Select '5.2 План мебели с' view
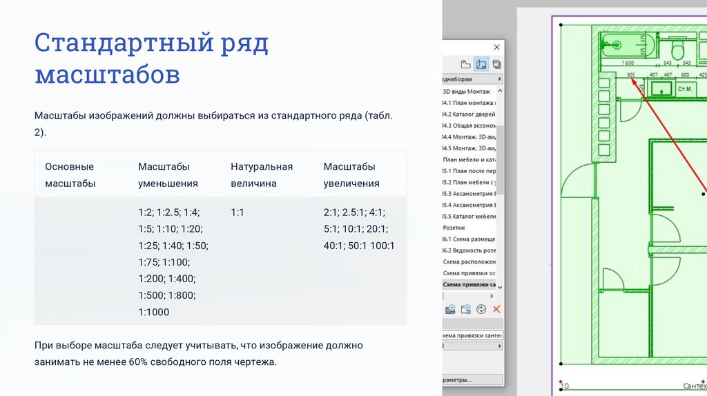This screenshot has height=396, width=707. point(469,182)
